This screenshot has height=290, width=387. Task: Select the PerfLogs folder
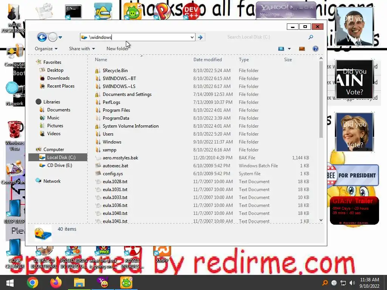pyautogui.click(x=111, y=102)
